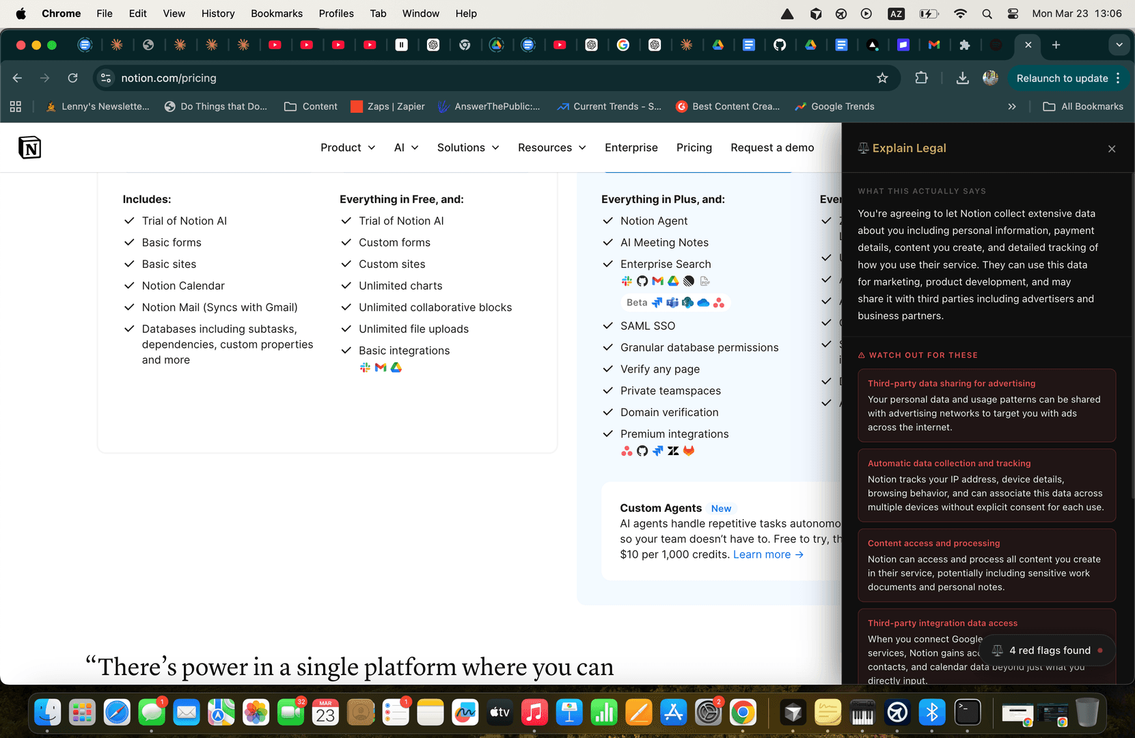Viewport: 1135px width, 738px height.
Task: Open the AI navigation dropdown
Action: 406,148
